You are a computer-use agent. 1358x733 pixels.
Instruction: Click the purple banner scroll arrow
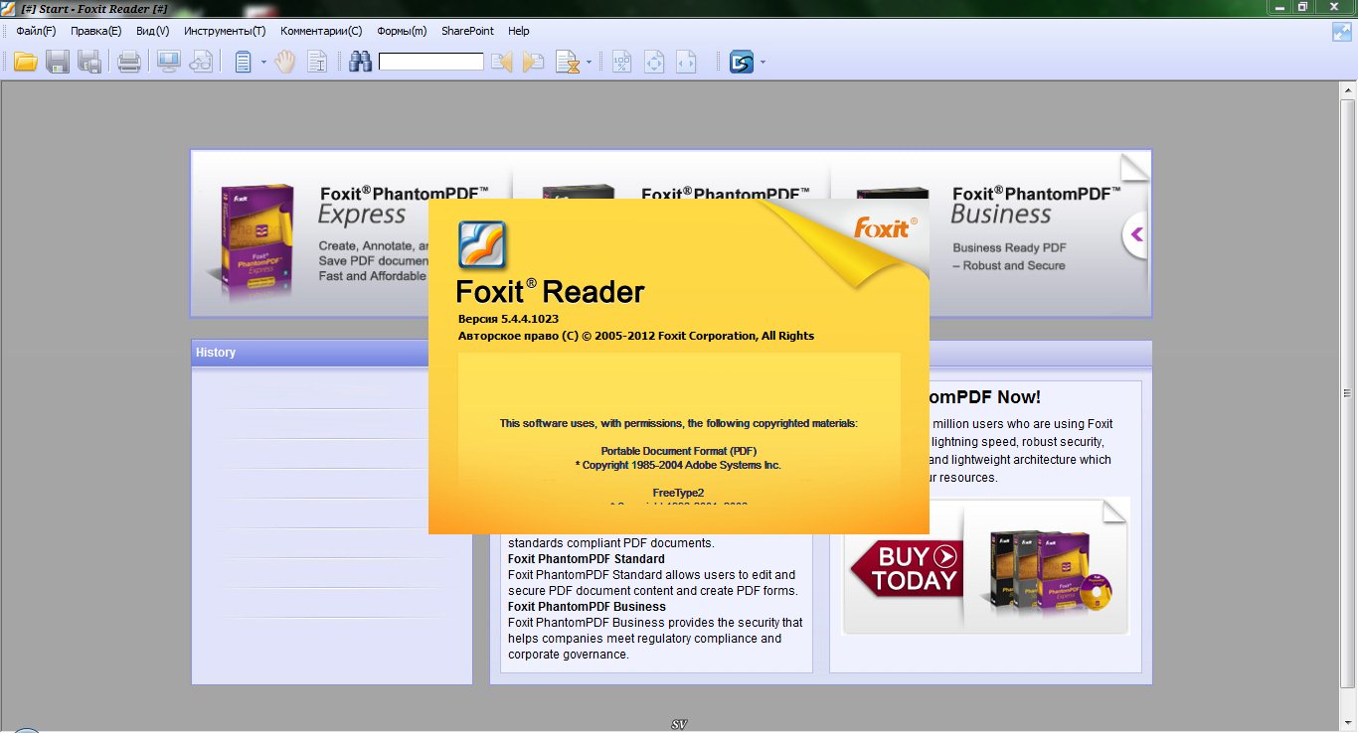(x=1136, y=235)
